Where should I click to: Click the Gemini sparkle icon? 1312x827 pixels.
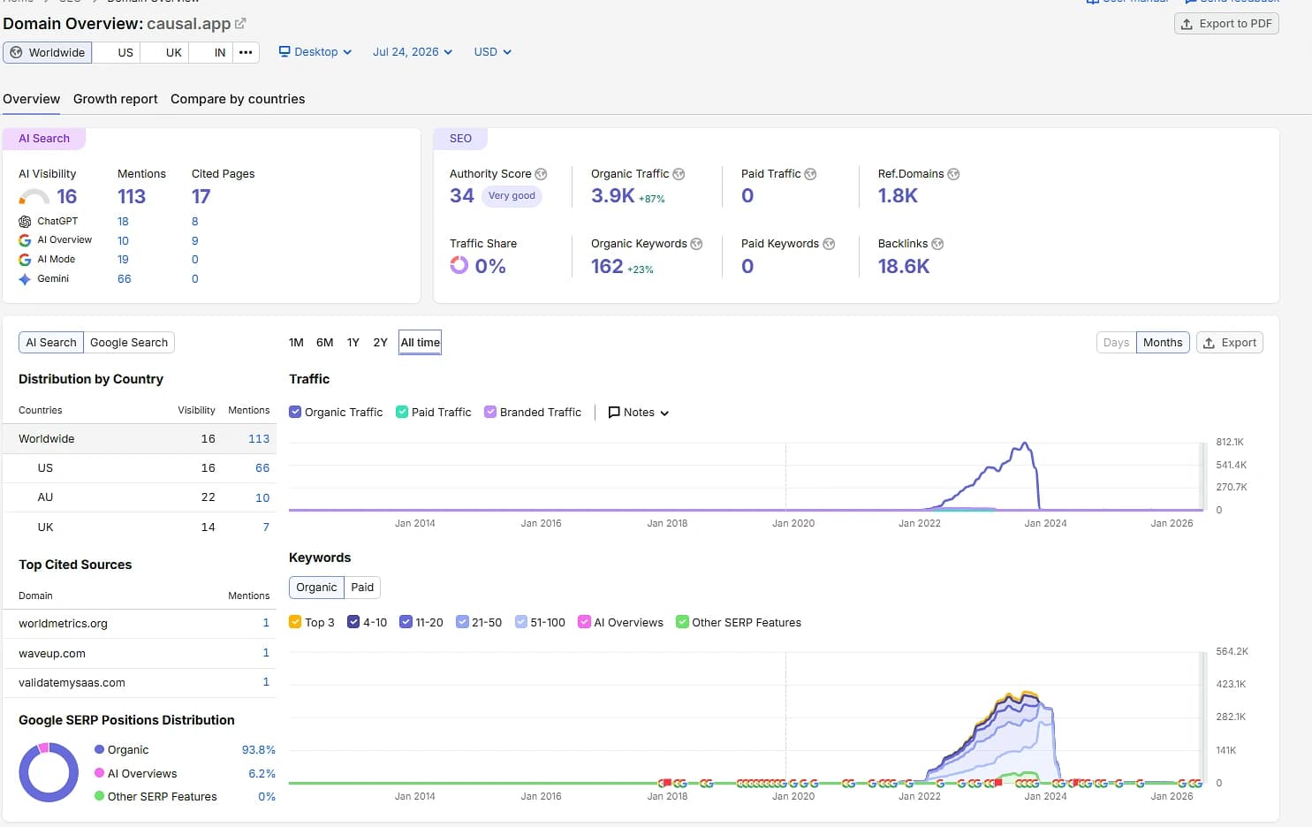click(25, 279)
